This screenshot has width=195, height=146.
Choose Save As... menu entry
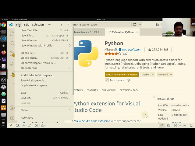click(44, 98)
